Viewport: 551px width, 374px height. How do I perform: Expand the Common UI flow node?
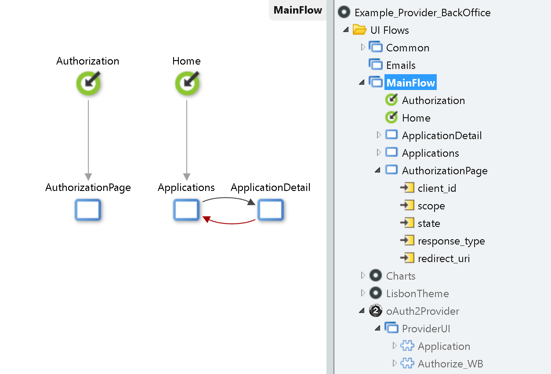pyautogui.click(x=362, y=47)
